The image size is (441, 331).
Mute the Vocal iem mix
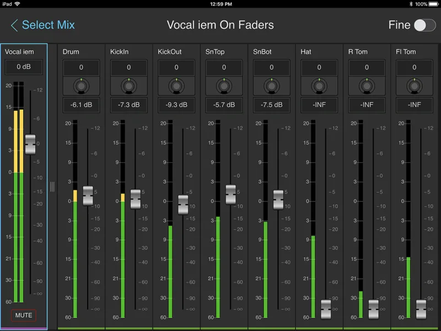coord(24,315)
